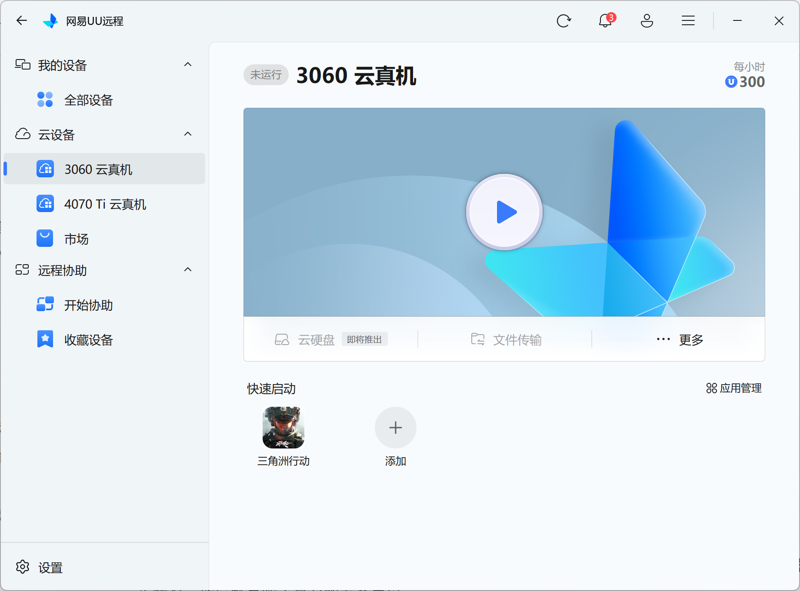
Task: Open 应用管理 link
Action: 734,388
